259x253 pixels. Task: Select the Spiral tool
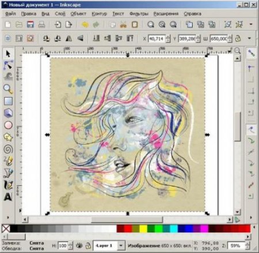(8, 149)
